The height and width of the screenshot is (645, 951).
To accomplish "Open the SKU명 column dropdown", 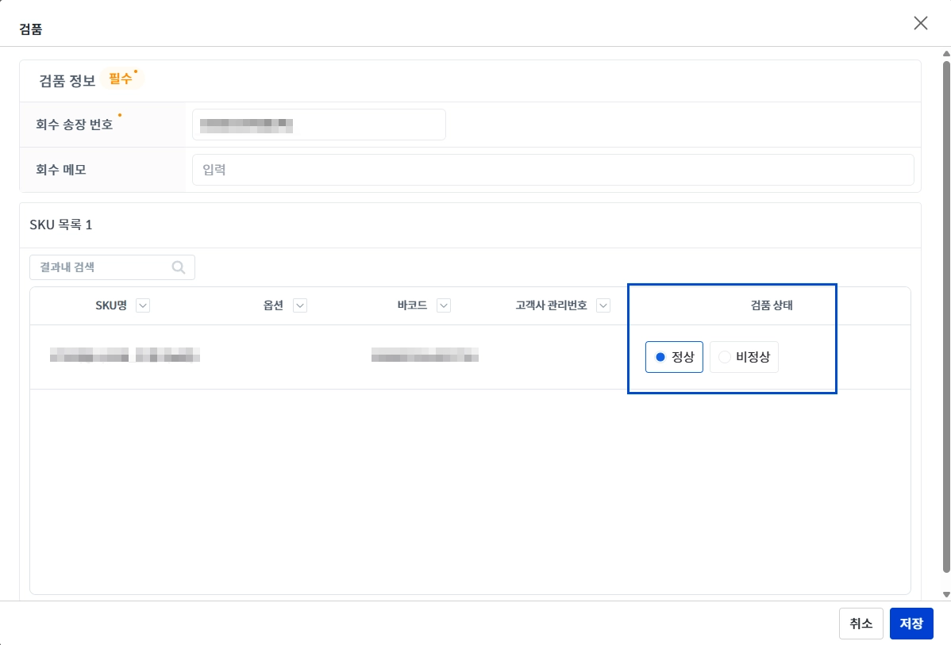I will (143, 305).
